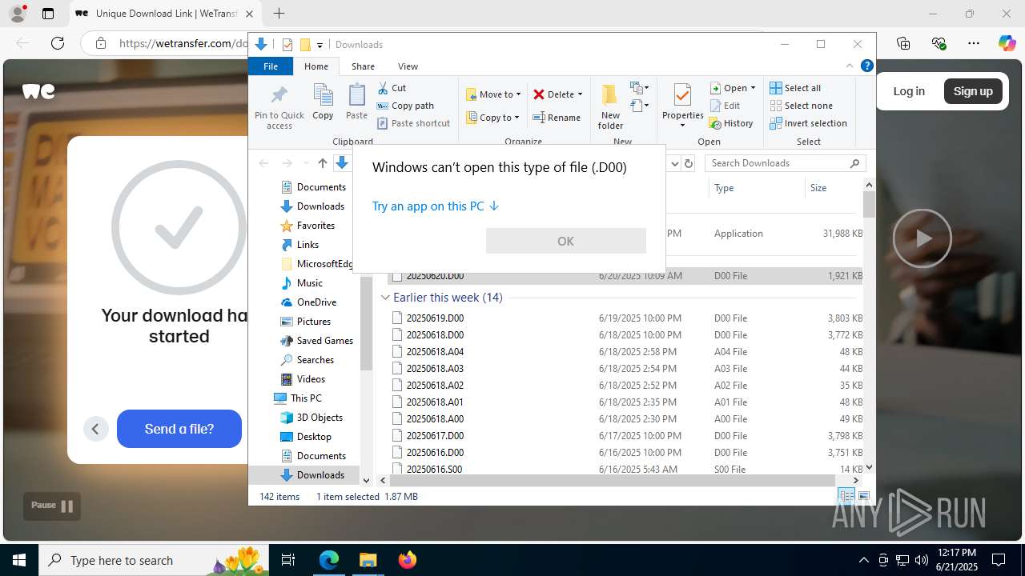The image size is (1025, 576).
Task: Click the Cut scissors command
Action: click(x=392, y=88)
